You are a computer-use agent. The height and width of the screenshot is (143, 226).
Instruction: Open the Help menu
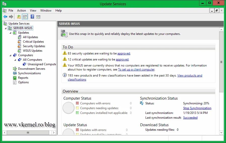(58, 11)
